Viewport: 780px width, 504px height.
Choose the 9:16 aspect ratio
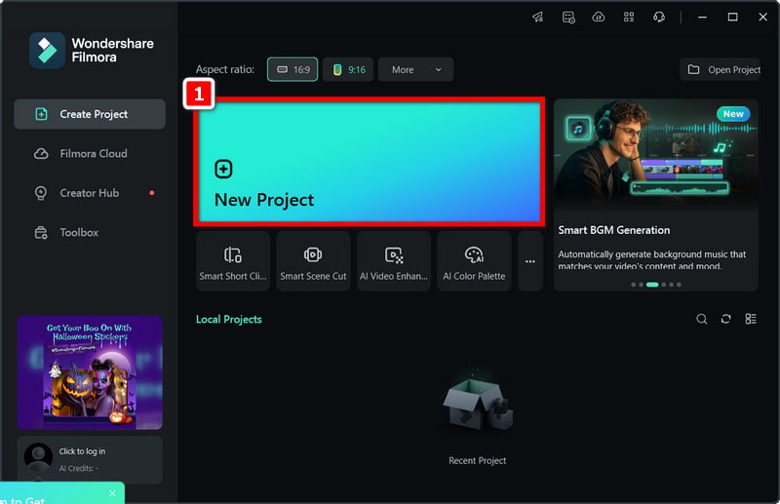click(348, 69)
